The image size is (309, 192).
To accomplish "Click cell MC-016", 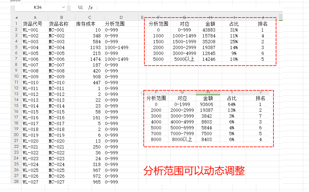I will tap(57, 118).
